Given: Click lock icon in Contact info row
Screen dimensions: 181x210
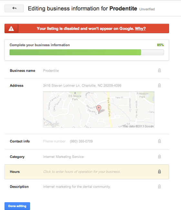Looking at the screenshot, I should click(x=159, y=141).
